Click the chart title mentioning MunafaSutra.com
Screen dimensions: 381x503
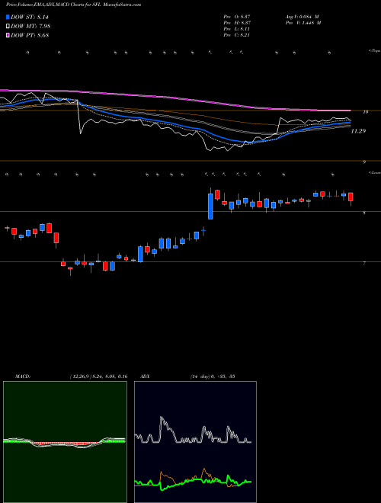pos(73,5)
